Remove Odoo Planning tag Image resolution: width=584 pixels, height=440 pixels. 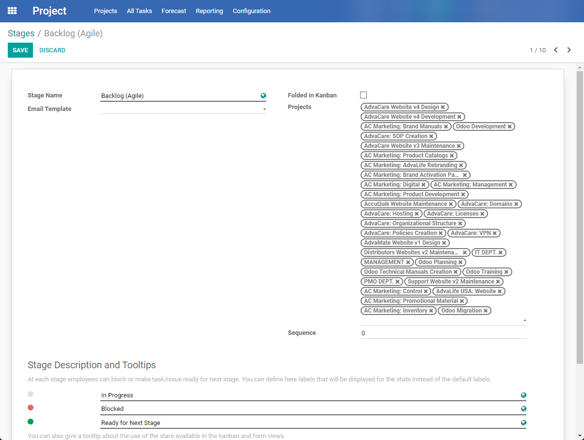point(460,262)
